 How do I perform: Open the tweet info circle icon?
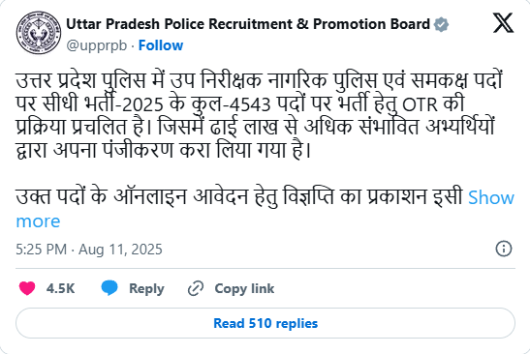coord(504,249)
